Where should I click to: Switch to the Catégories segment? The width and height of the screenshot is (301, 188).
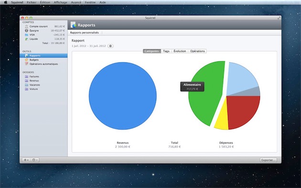click(152, 51)
